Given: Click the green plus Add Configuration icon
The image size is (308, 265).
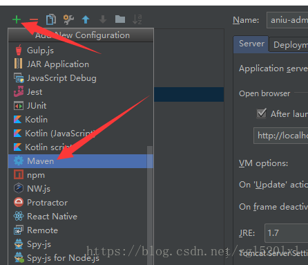Looking at the screenshot, I should tap(17, 19).
